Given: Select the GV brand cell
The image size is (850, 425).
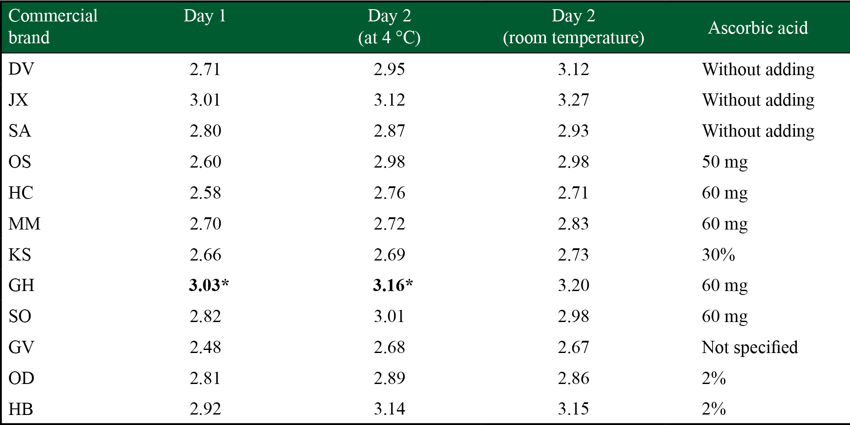Looking at the screenshot, I should [x=21, y=347].
